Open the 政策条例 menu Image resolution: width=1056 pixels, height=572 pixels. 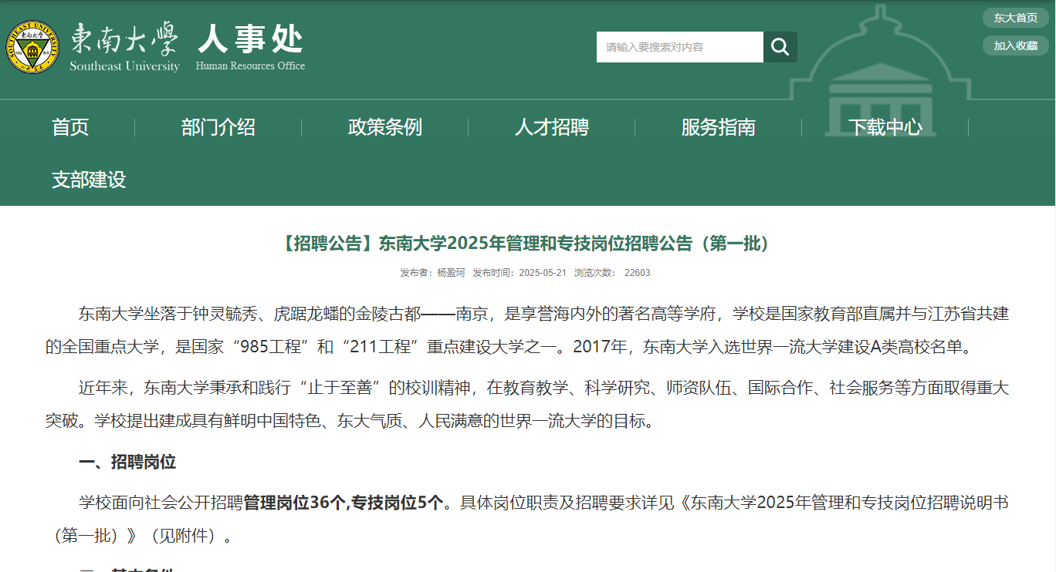pyautogui.click(x=385, y=127)
